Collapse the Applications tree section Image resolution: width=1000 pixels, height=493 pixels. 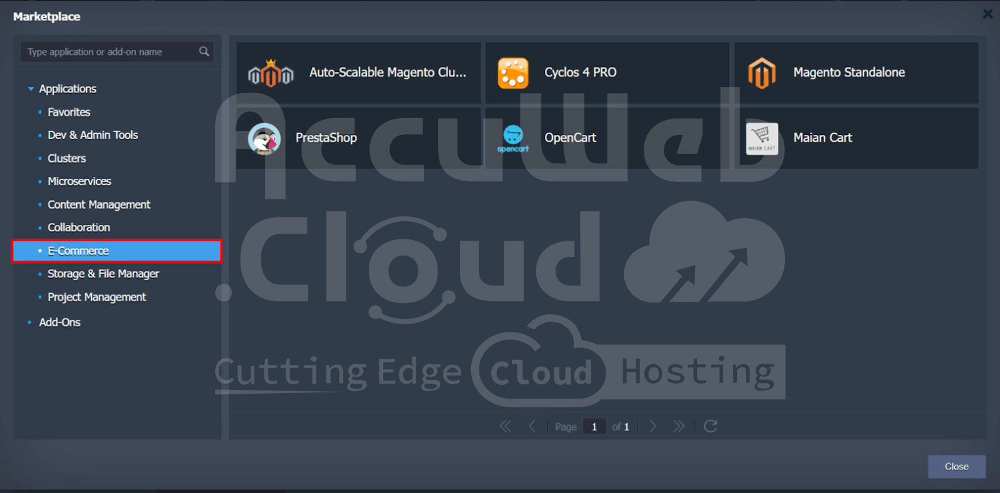pyautogui.click(x=31, y=89)
